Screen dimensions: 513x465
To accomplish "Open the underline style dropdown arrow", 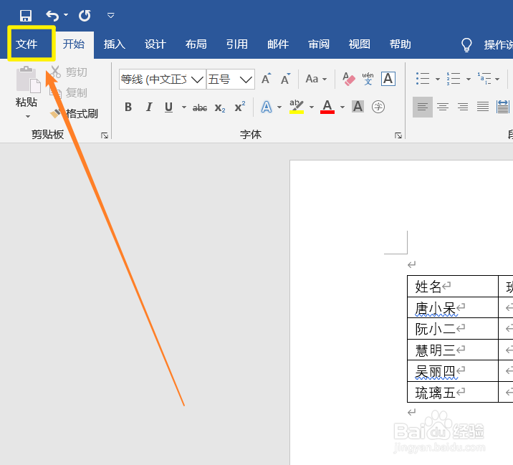I will point(184,107).
